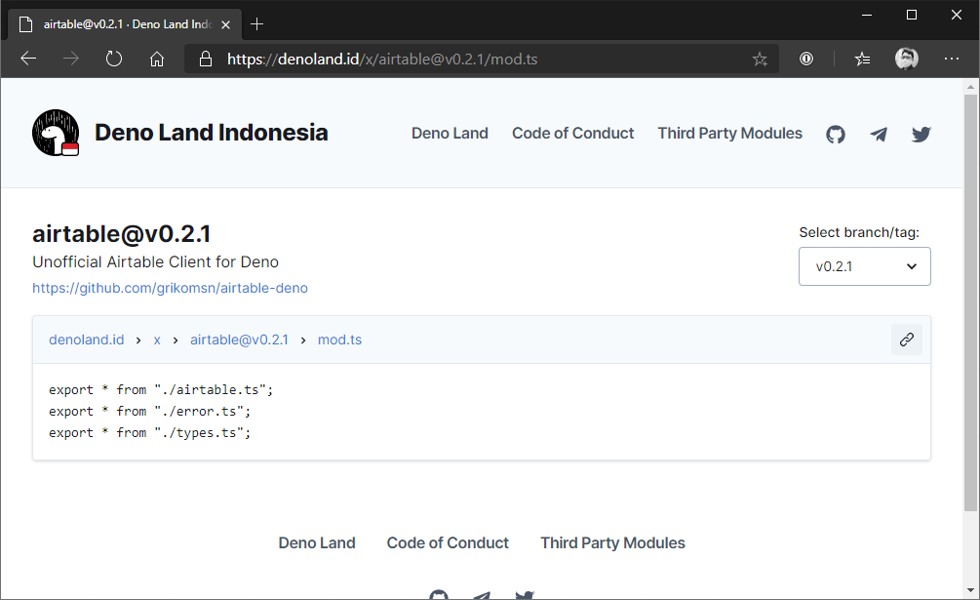The width and height of the screenshot is (980, 600).
Task: Click the airtable@v0.2.1 page heading
Action: pos(121,234)
